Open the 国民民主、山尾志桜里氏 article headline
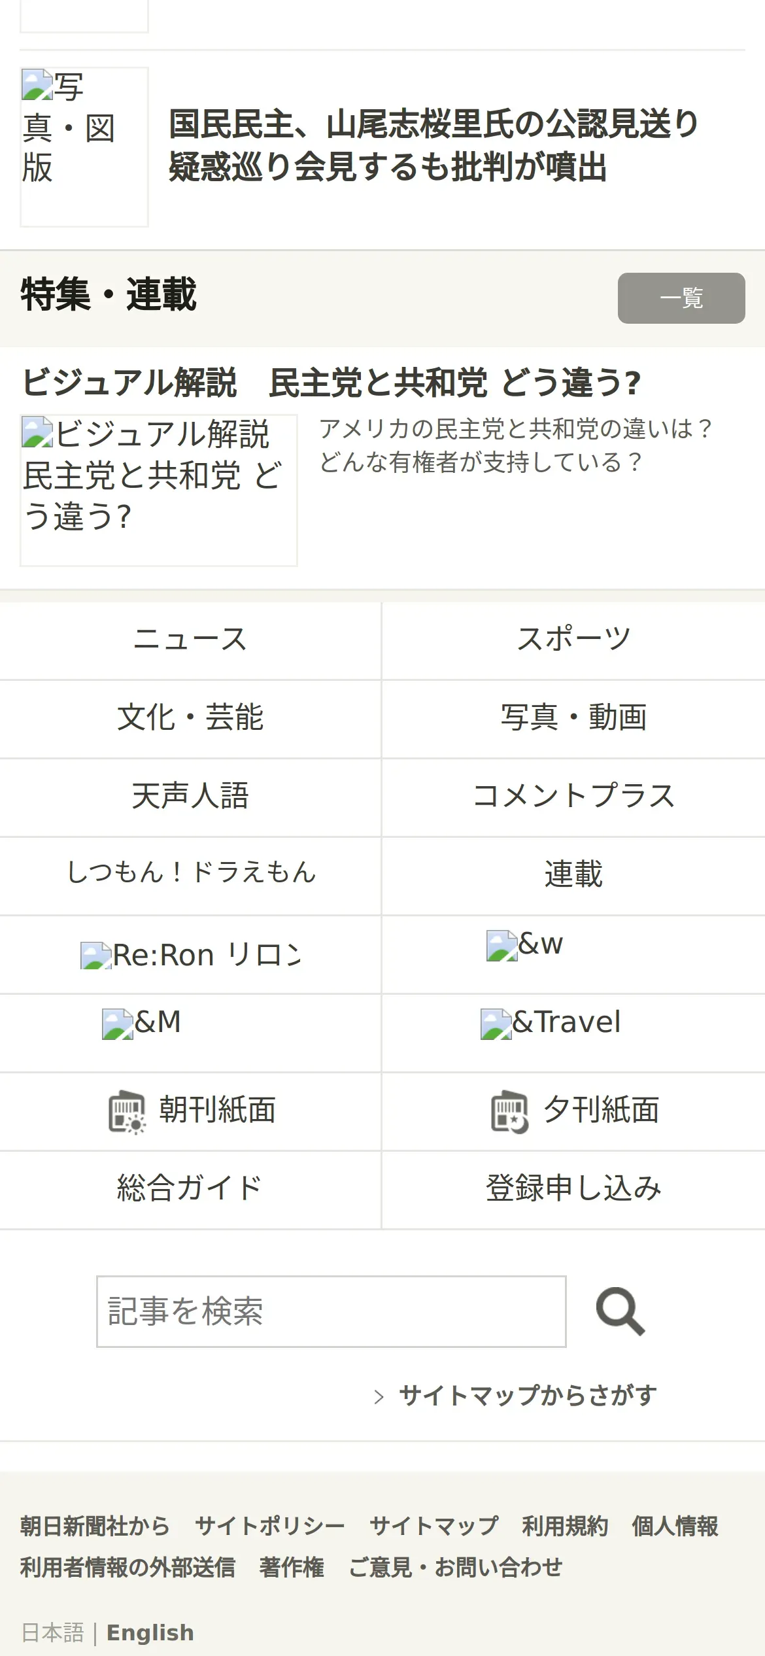 click(x=434, y=145)
